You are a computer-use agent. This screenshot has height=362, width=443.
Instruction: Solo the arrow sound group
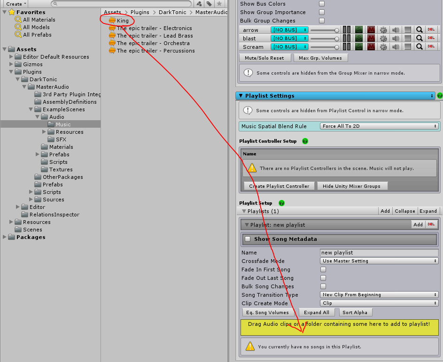[x=359, y=30]
